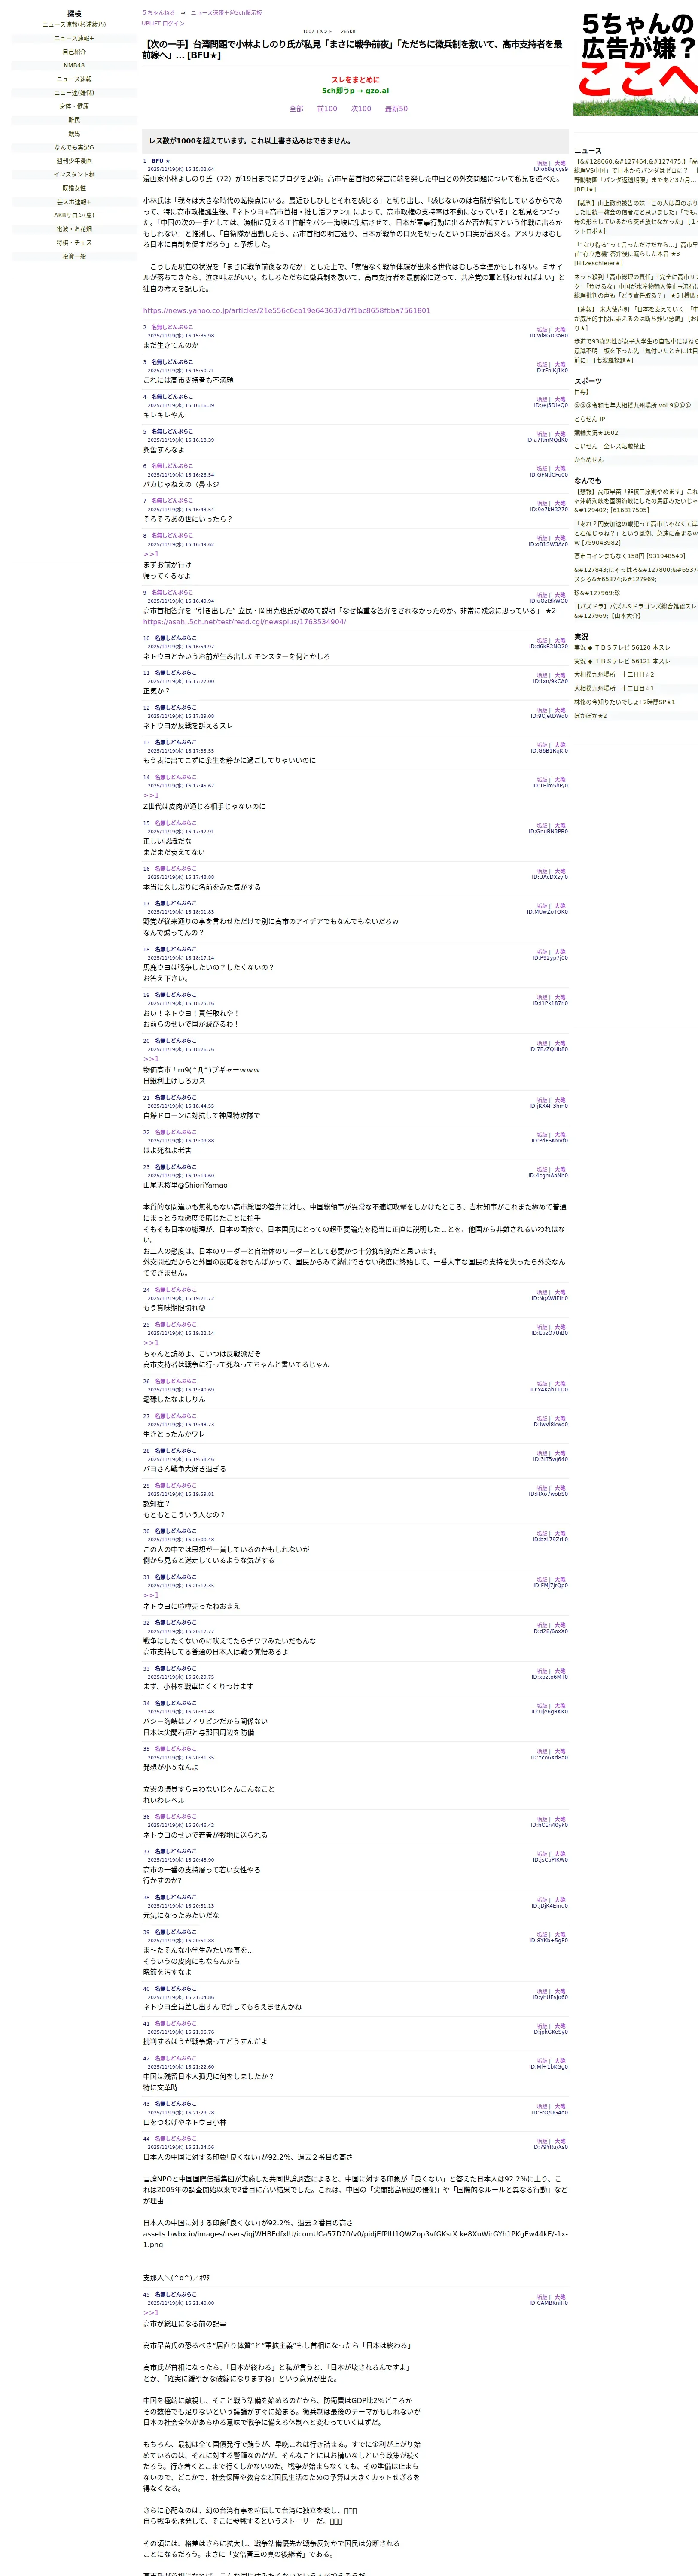698x2576 pixels.
Task: Follow the >>1 anchor in post 8
Action: [x=151, y=554]
